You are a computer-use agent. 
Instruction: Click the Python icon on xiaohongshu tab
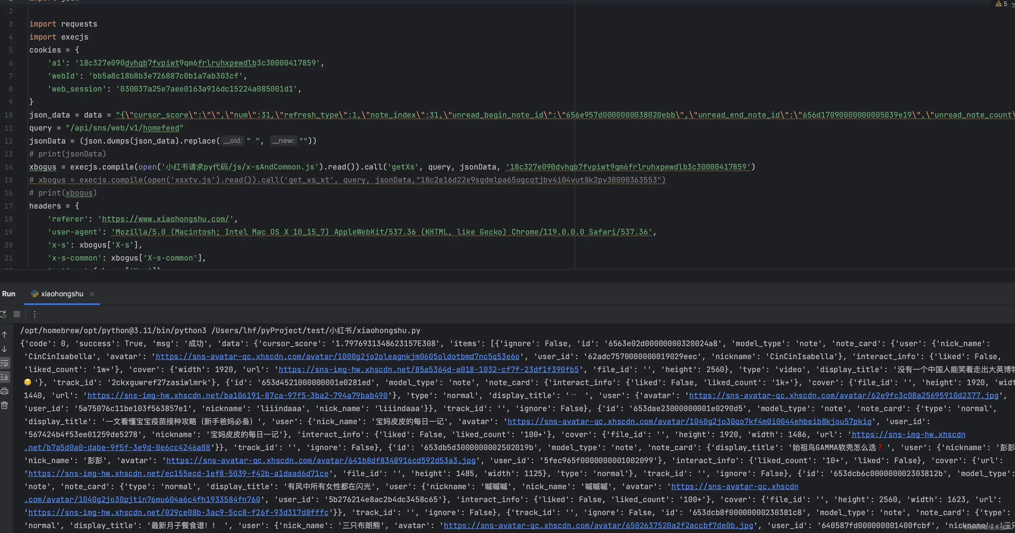[35, 294]
